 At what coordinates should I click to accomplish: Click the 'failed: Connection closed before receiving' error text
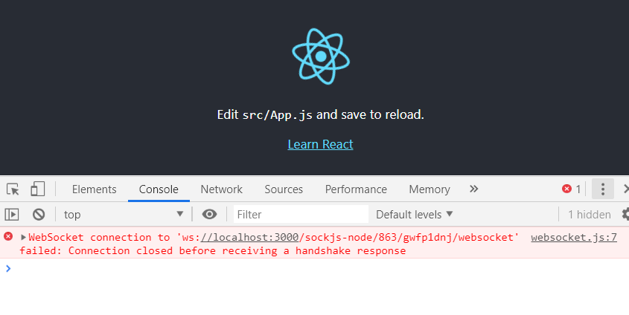tap(148, 251)
